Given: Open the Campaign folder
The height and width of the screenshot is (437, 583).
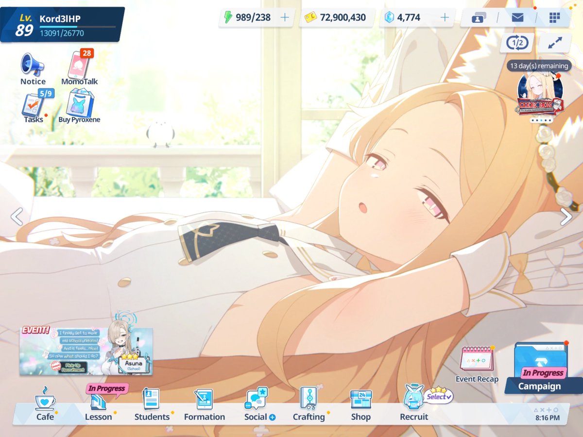Looking at the screenshot, I should (540, 368).
